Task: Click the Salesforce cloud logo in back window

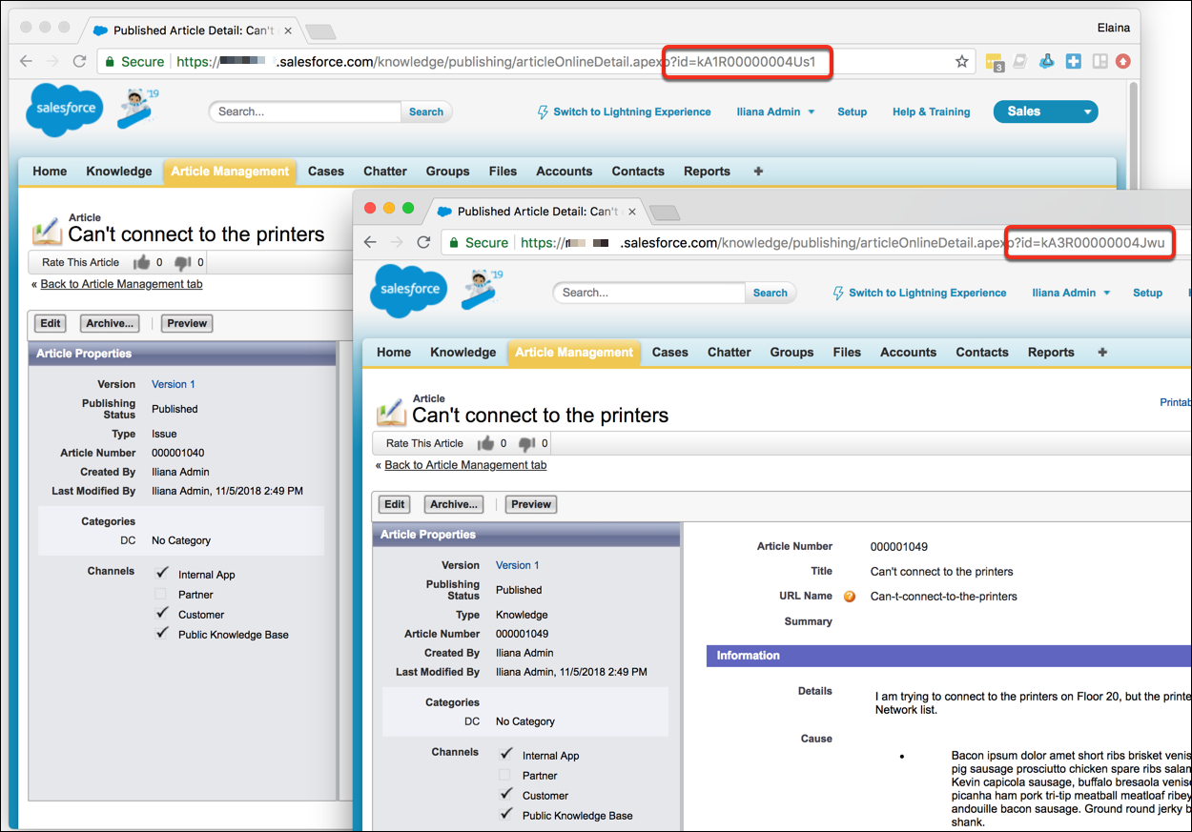Action: (65, 110)
